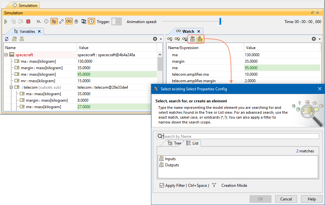Collapse the spacecraft tree node
Viewport: 325px width, 205px height.
(x=6, y=55)
